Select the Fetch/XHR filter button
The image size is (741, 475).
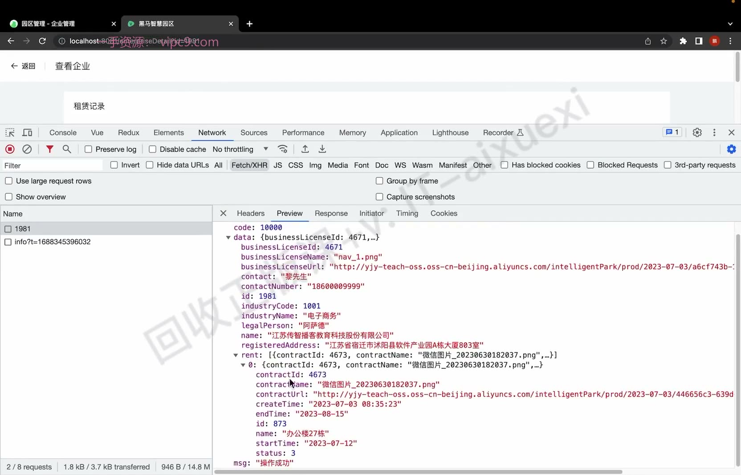[249, 165]
